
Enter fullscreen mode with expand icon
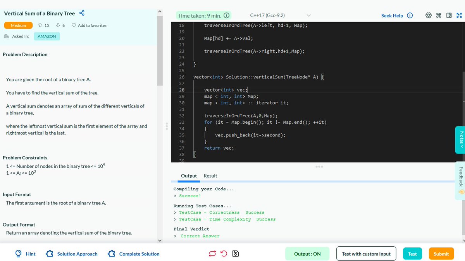click(x=459, y=15)
